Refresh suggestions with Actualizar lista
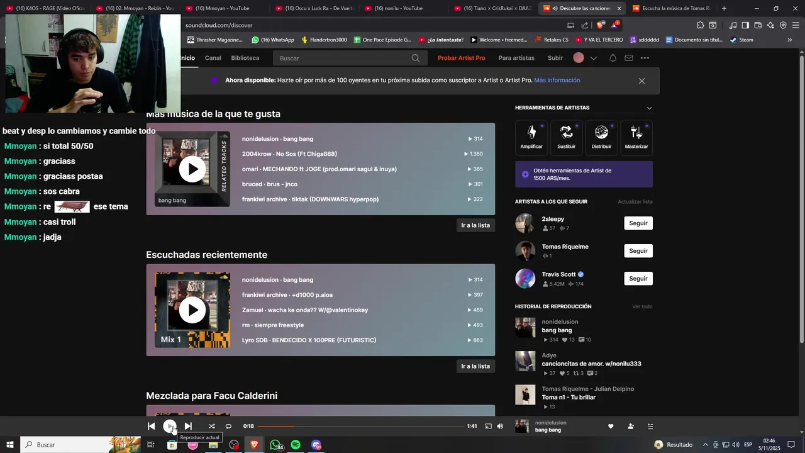This screenshot has width=805, height=453. coord(635,202)
